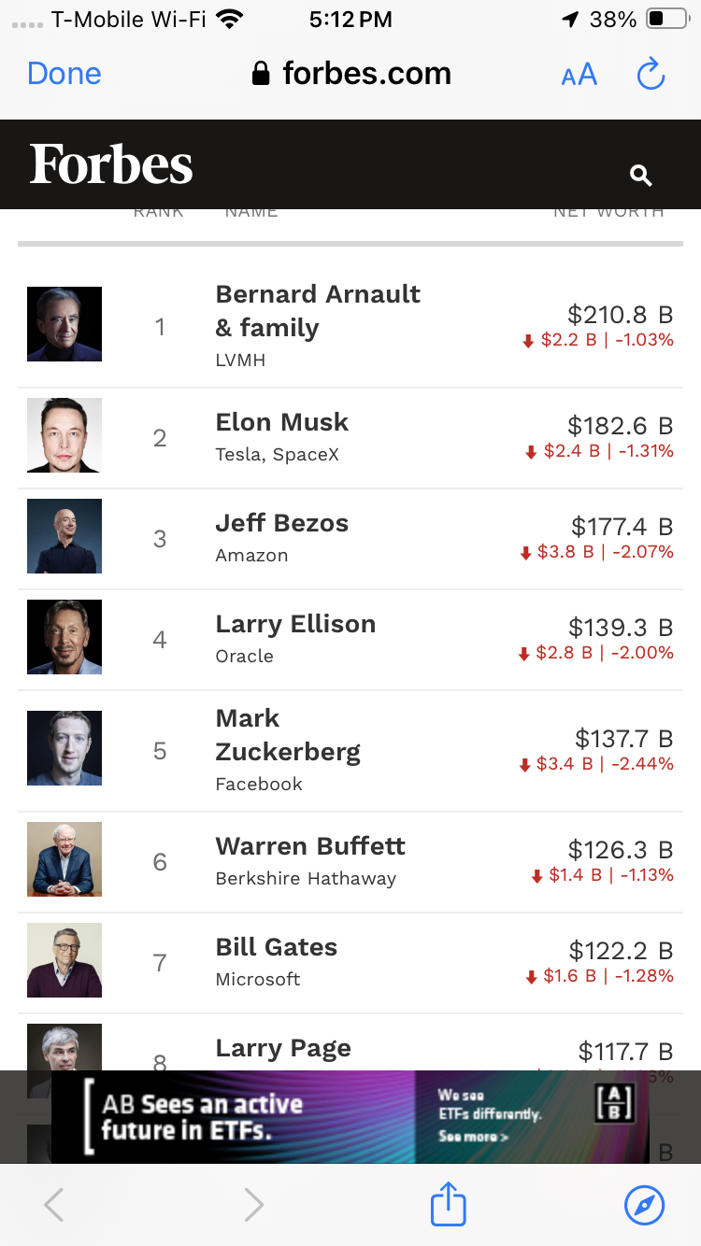Tap the Done button

click(x=64, y=74)
